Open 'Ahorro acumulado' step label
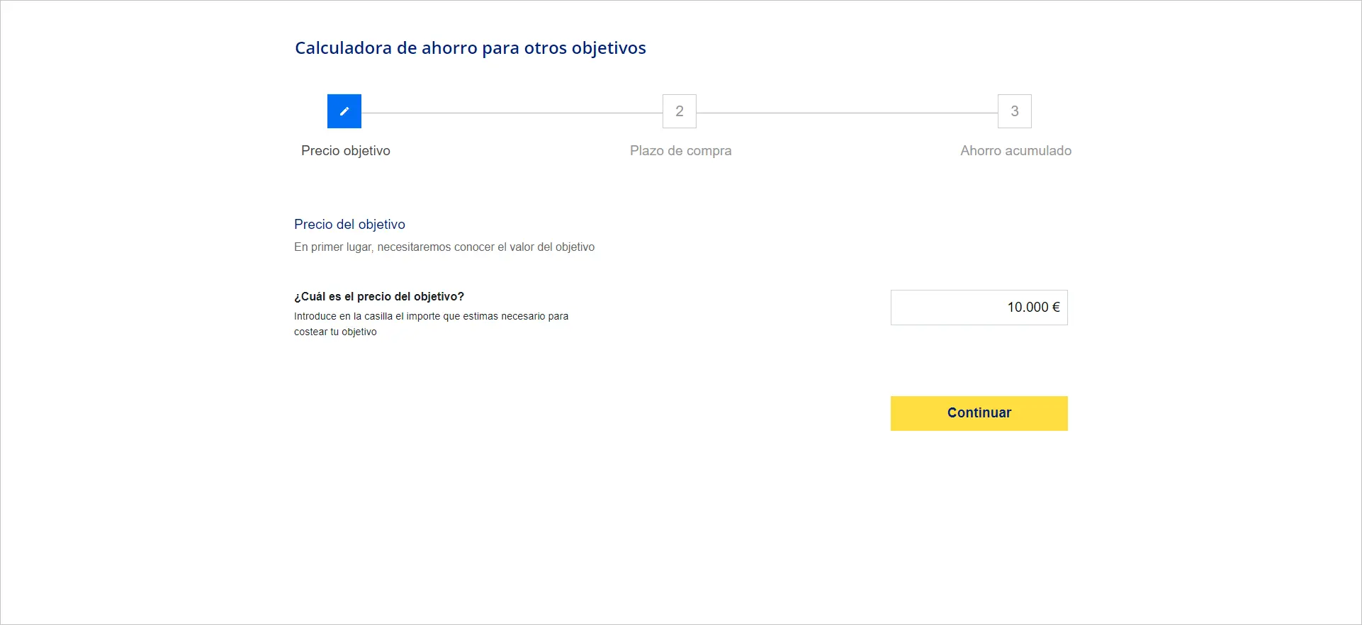 (1015, 151)
